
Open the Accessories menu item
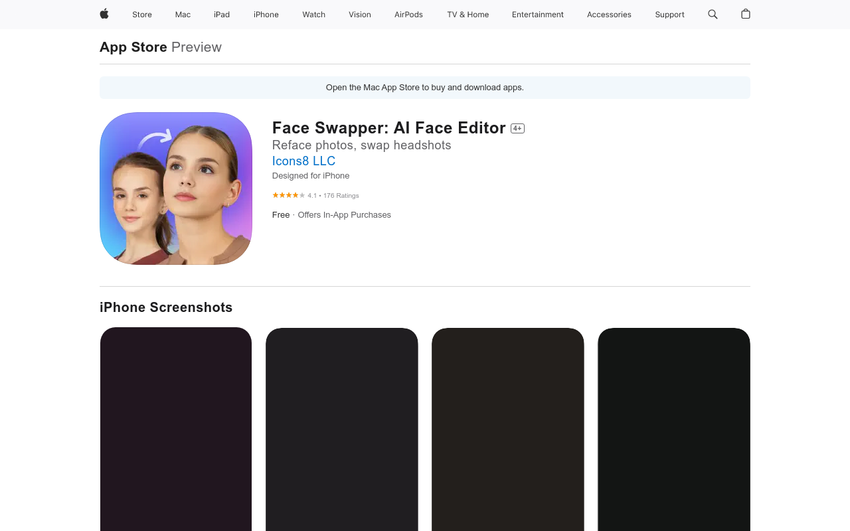coord(609,15)
